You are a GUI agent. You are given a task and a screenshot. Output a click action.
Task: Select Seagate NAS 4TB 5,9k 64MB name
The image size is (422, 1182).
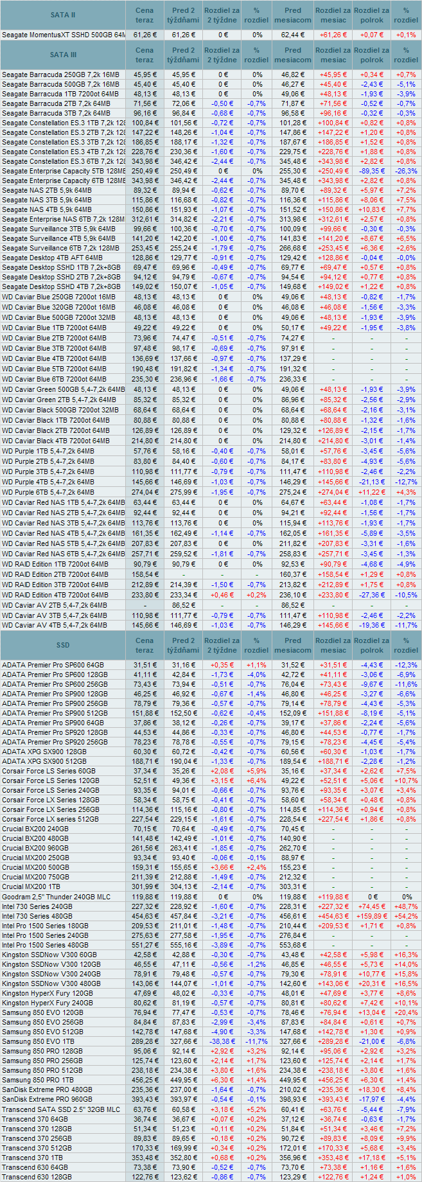(47, 210)
